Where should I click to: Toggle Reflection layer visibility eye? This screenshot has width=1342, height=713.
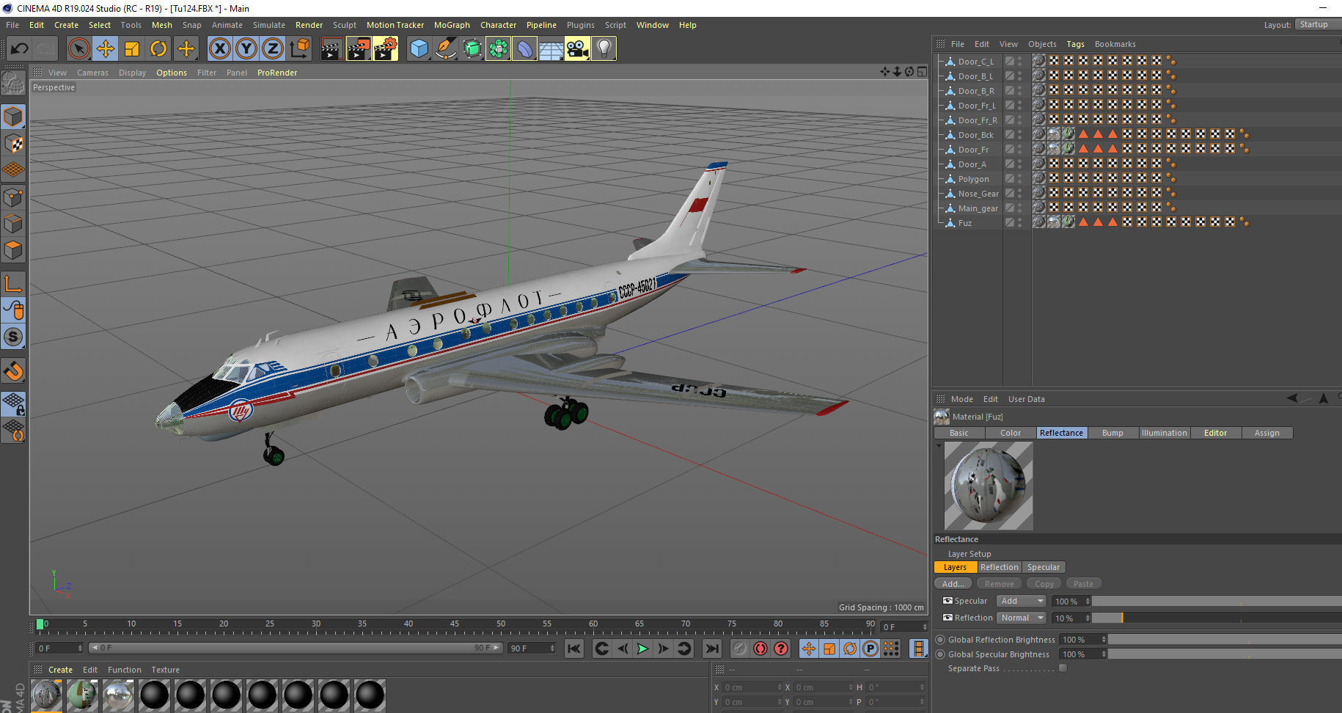click(947, 618)
